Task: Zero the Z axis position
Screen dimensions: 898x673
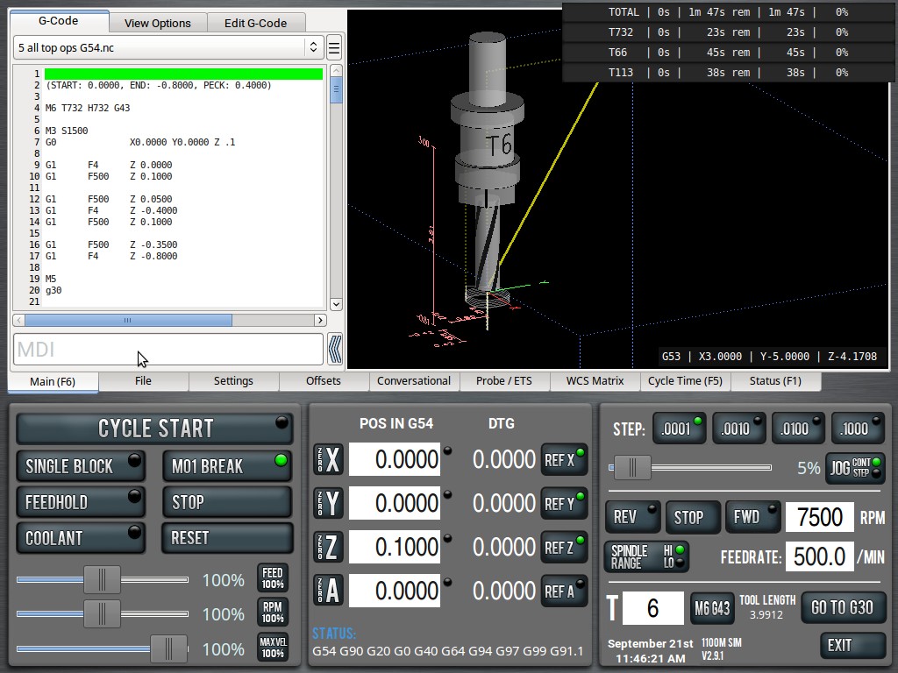Action: [x=329, y=547]
